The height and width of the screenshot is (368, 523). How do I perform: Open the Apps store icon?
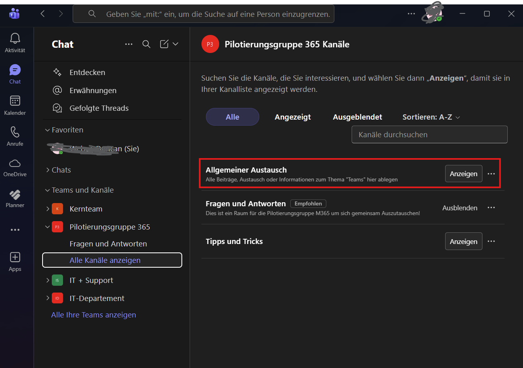pos(15,257)
